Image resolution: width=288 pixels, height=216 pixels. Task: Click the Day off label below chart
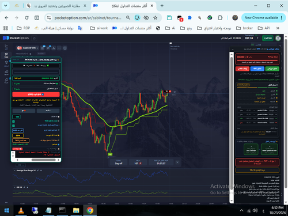(119, 164)
